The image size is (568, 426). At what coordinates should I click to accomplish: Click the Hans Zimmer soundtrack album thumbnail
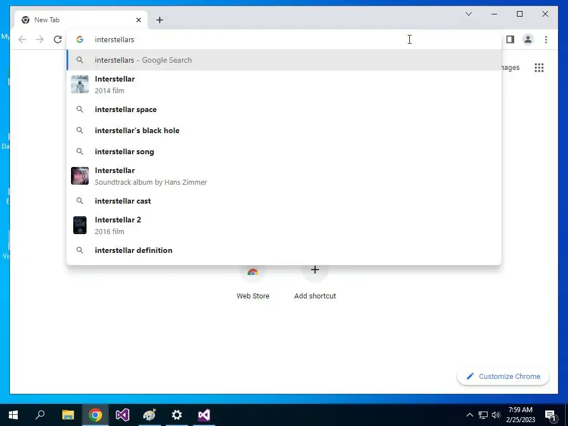80,176
